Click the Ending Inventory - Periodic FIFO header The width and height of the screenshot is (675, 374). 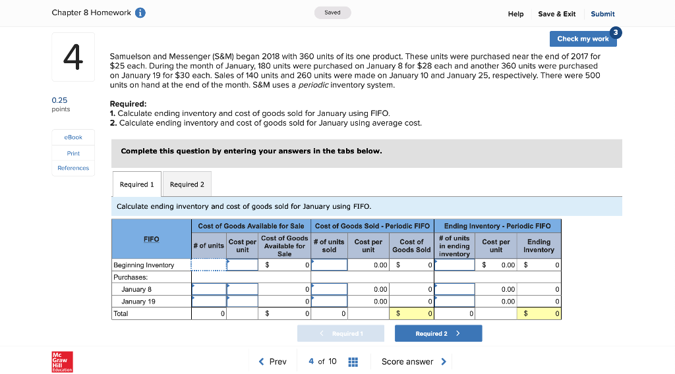[497, 226]
